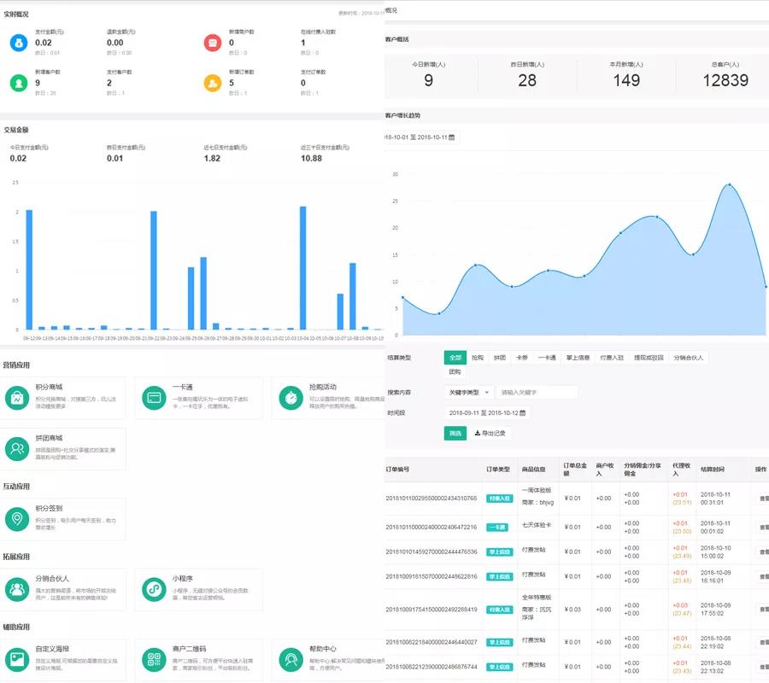The image size is (769, 683).
Task: Click the 2018-09-11 至 2018-10-12 date range field
Action: point(487,413)
